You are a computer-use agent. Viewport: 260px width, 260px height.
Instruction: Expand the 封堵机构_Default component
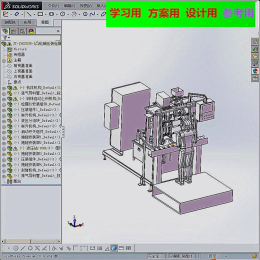point(4,170)
